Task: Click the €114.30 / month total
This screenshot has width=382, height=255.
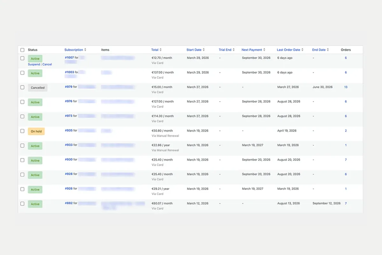Action: [x=163, y=116]
